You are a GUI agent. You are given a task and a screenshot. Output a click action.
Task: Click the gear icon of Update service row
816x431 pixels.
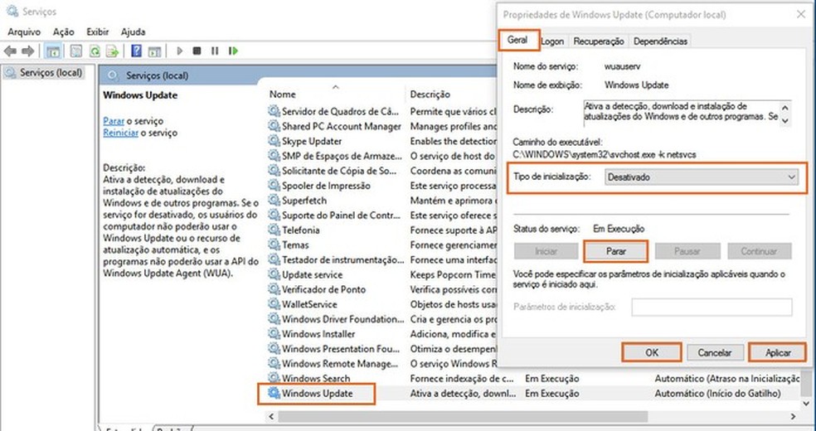[274, 274]
